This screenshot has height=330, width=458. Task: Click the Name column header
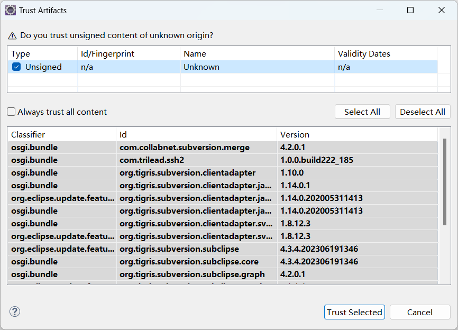point(258,54)
